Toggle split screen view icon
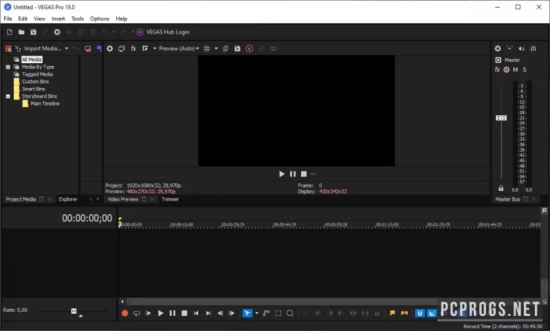The image size is (550, 331). pyautogui.click(x=145, y=49)
